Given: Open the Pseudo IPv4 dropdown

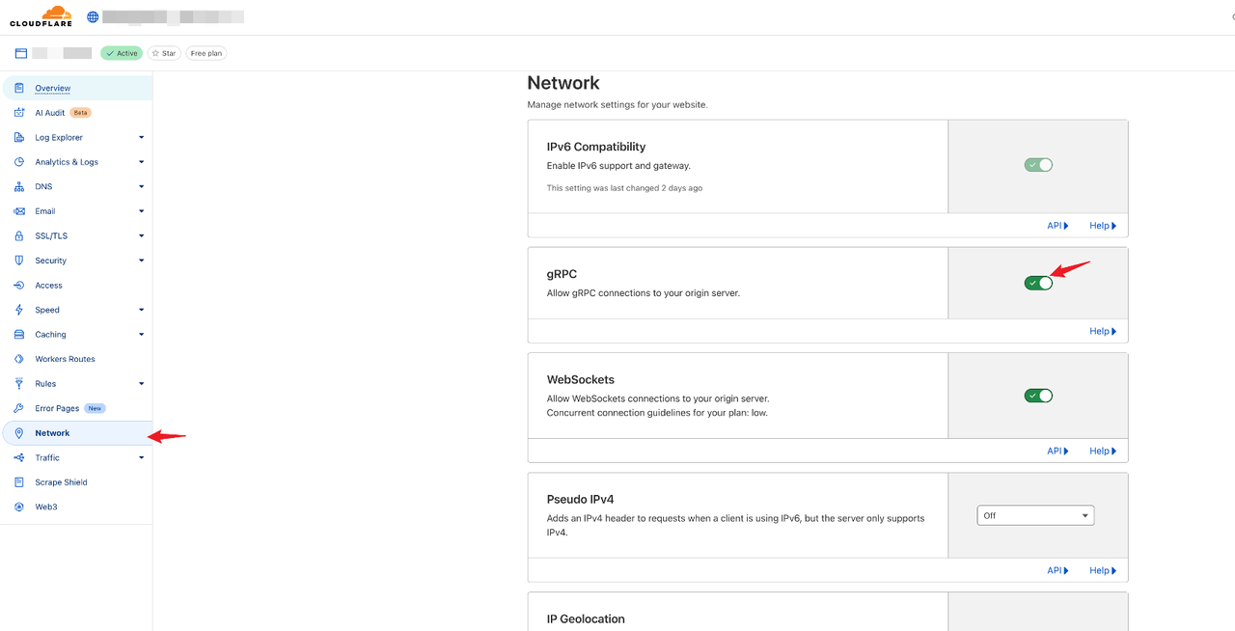Looking at the screenshot, I should click(1035, 514).
